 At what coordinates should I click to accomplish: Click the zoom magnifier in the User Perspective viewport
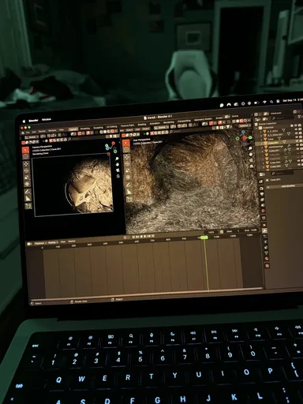(x=250, y=148)
